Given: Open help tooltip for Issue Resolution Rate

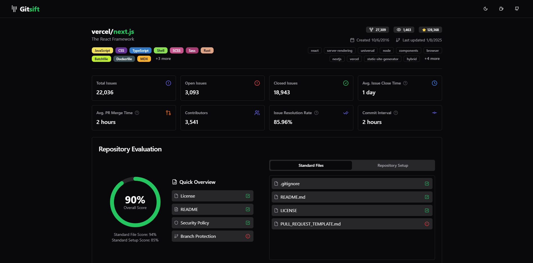Looking at the screenshot, I should click(316, 113).
